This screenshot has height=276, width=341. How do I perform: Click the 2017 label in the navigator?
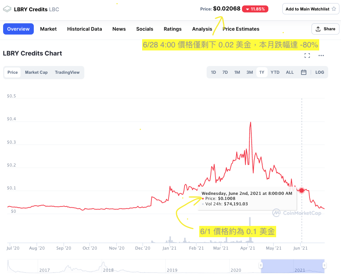tap(45, 270)
